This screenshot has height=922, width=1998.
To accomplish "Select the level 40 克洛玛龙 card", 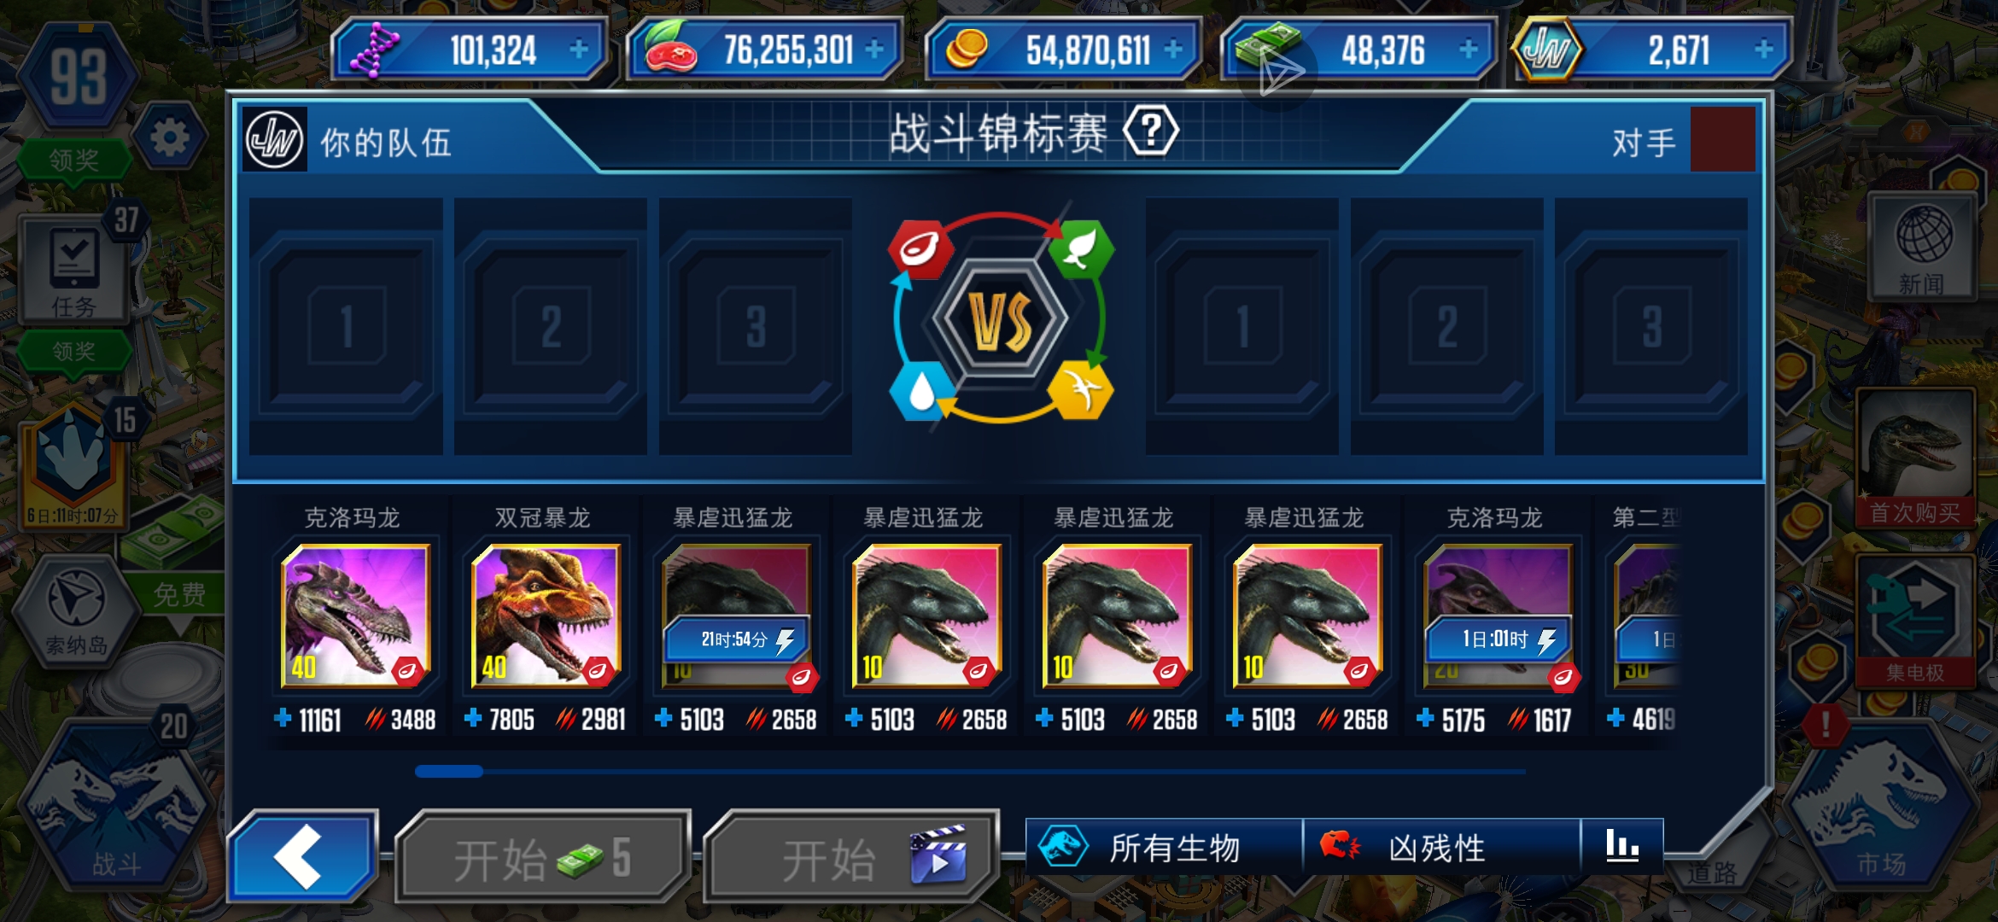I will (355, 616).
